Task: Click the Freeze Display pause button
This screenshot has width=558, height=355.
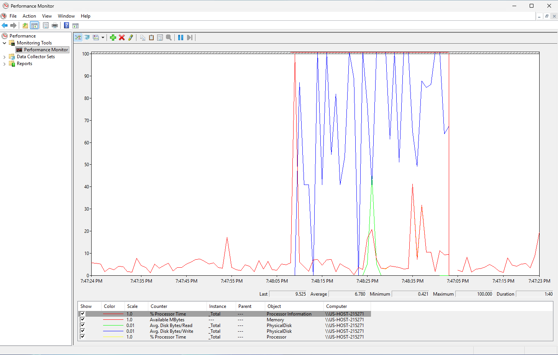Action: tap(181, 38)
